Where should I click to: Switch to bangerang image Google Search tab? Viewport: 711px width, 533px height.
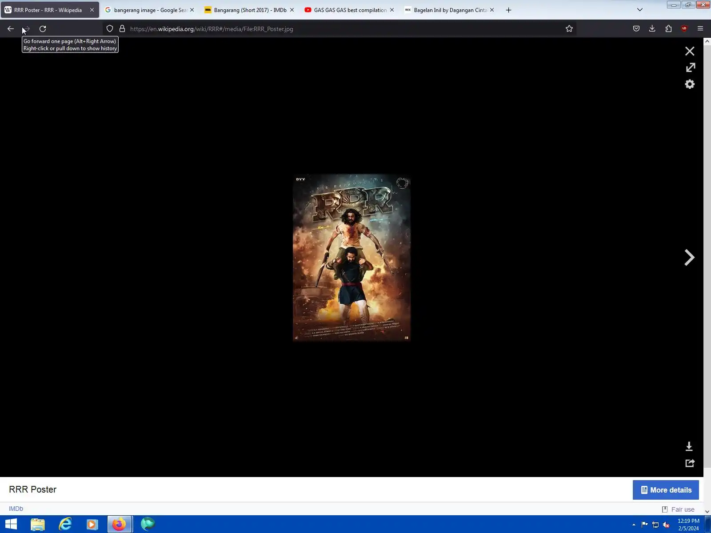(150, 10)
